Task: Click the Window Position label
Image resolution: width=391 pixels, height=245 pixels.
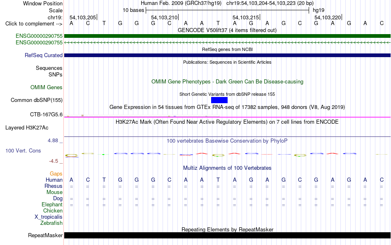Action: tap(43, 3)
